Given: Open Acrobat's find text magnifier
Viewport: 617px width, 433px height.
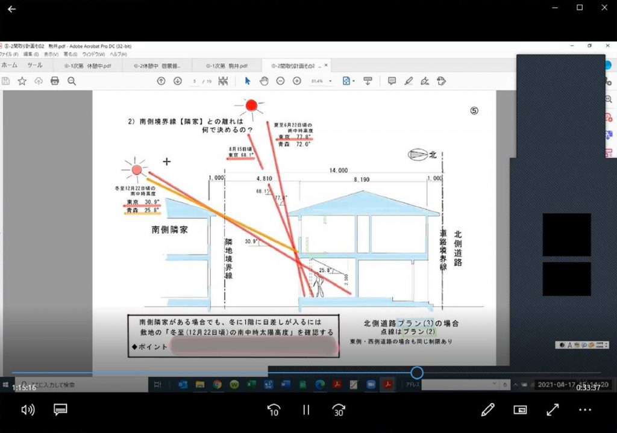Looking at the screenshot, I should pyautogui.click(x=72, y=81).
